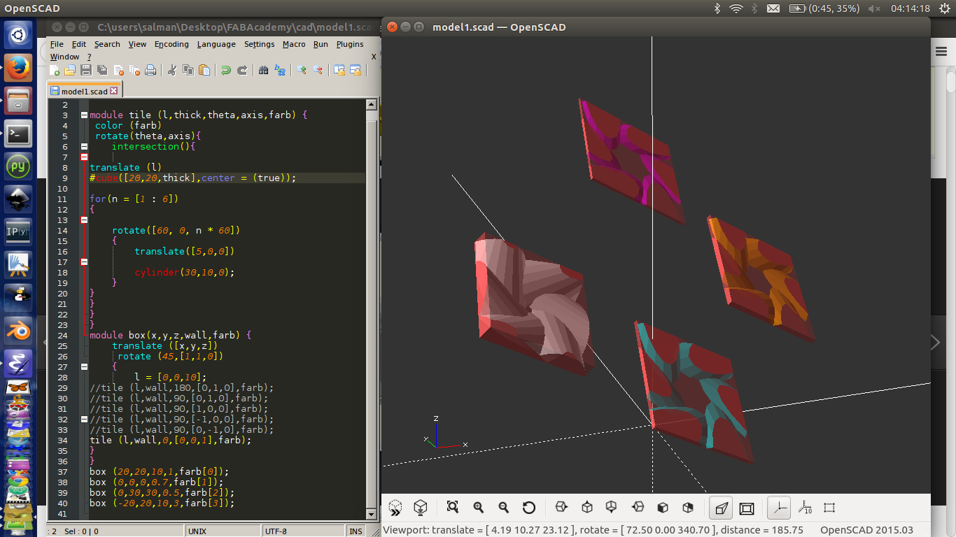Click View All to fit the model
The width and height of the screenshot is (956, 537).
tap(453, 508)
